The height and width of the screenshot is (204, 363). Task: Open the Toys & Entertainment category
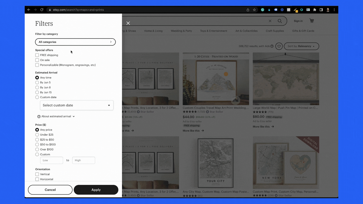pos(214,31)
